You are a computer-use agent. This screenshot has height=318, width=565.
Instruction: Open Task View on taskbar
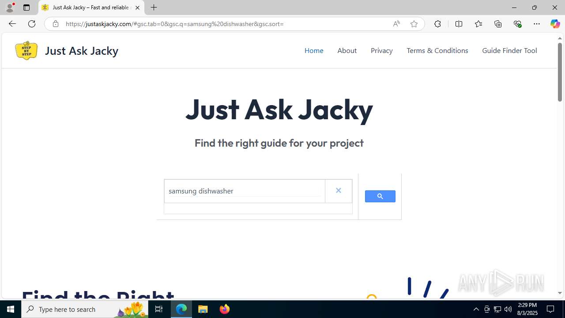coord(159,309)
